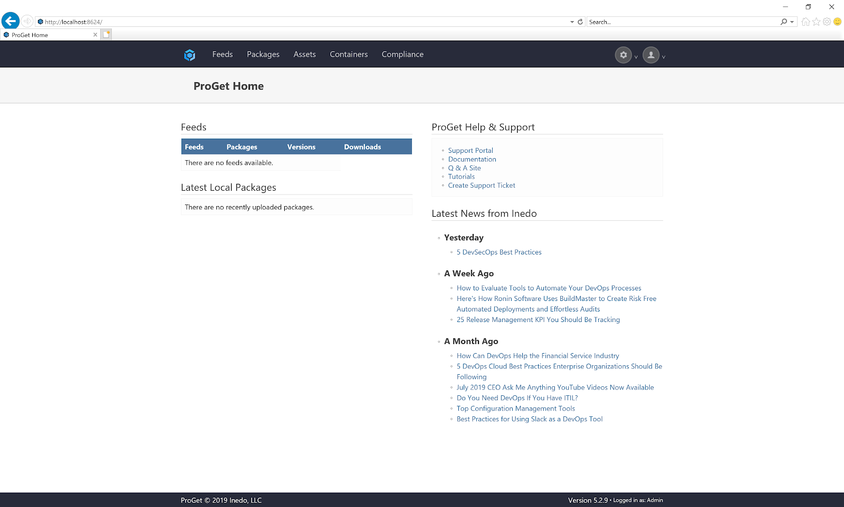Open the Containers menu

pos(349,54)
